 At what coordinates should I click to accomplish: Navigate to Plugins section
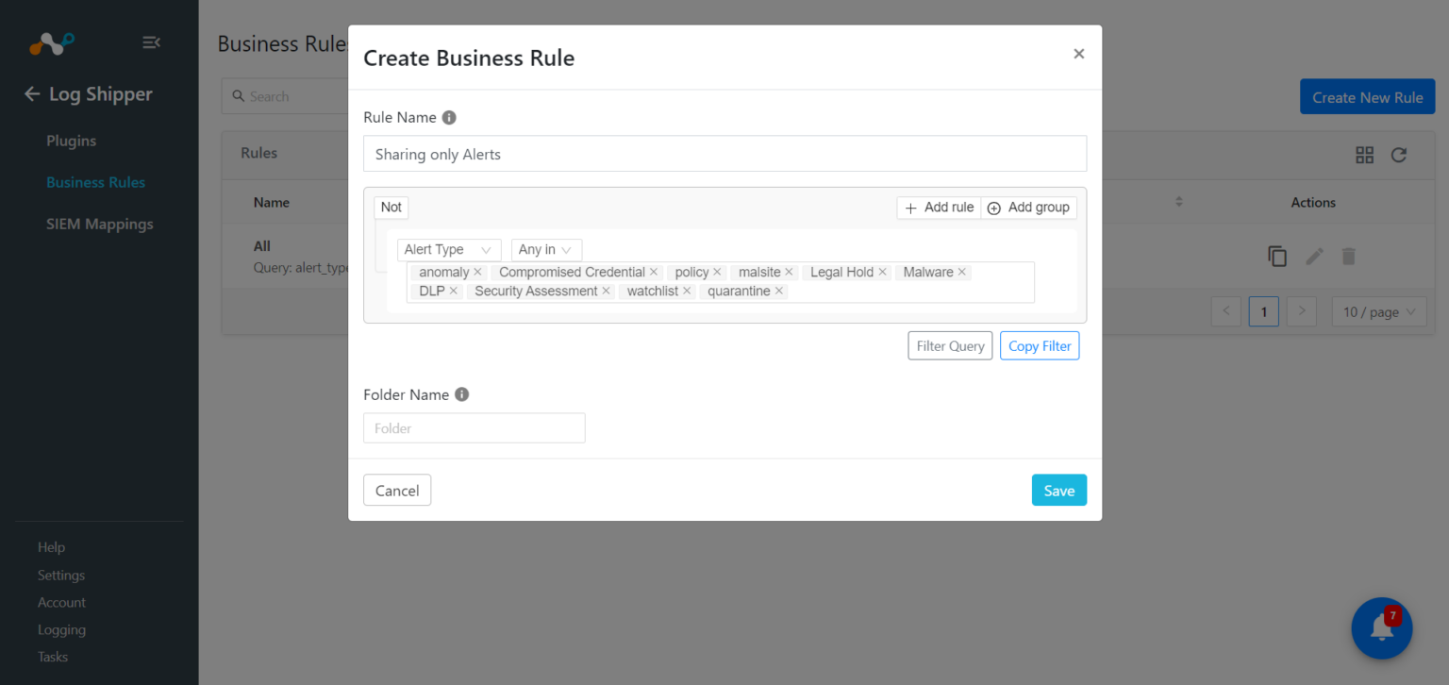click(x=71, y=140)
